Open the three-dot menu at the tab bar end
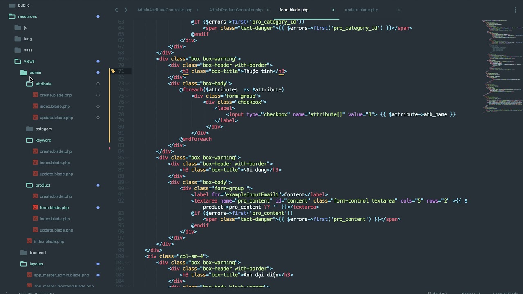 tap(516, 10)
